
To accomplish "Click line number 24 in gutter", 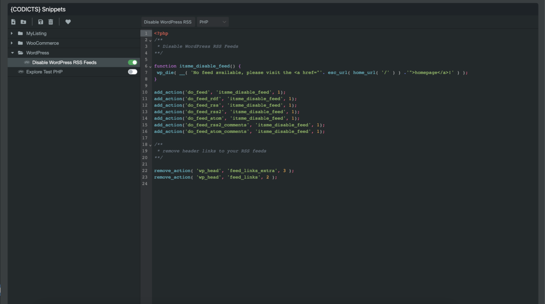I will tap(145, 184).
